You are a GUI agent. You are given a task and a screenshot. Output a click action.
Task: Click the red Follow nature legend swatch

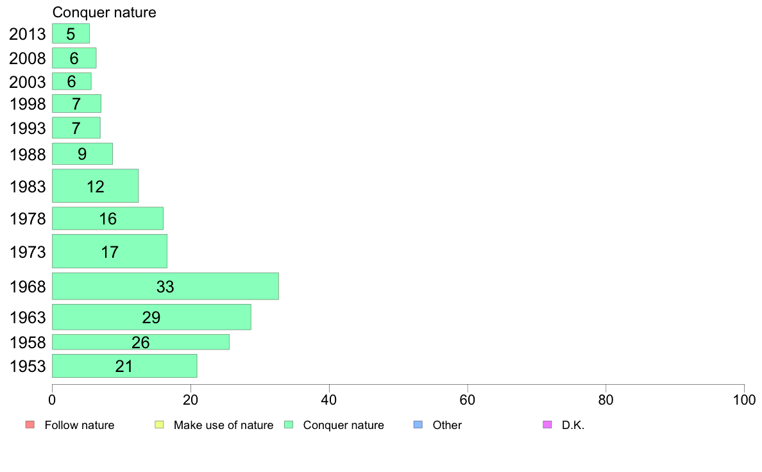[x=30, y=425]
